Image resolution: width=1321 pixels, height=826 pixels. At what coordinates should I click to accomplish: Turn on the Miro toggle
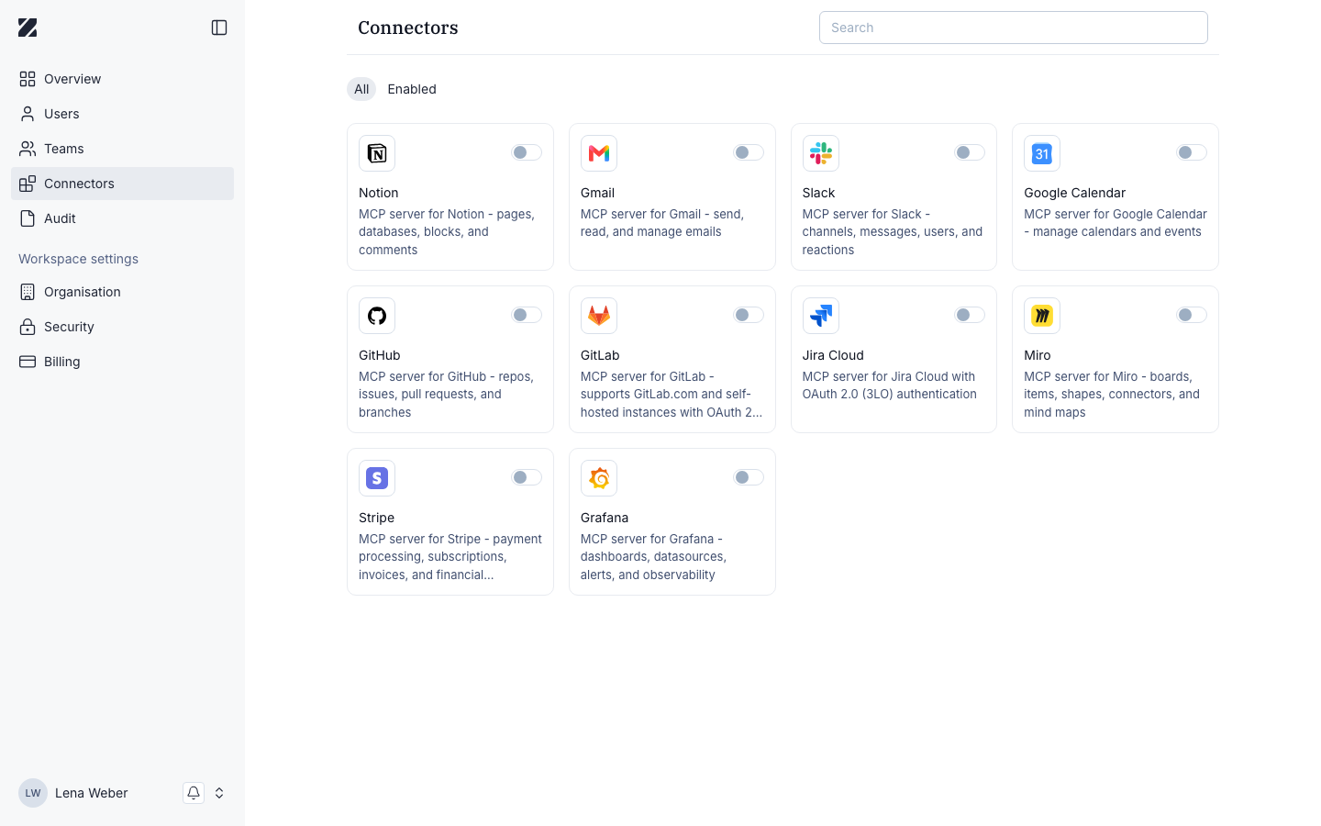(1192, 315)
